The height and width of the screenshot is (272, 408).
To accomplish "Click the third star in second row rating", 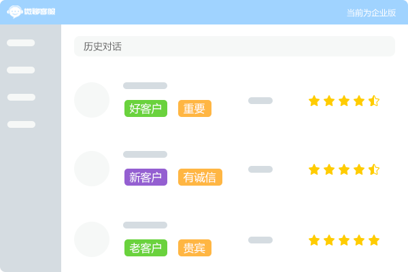I will click(x=344, y=169).
